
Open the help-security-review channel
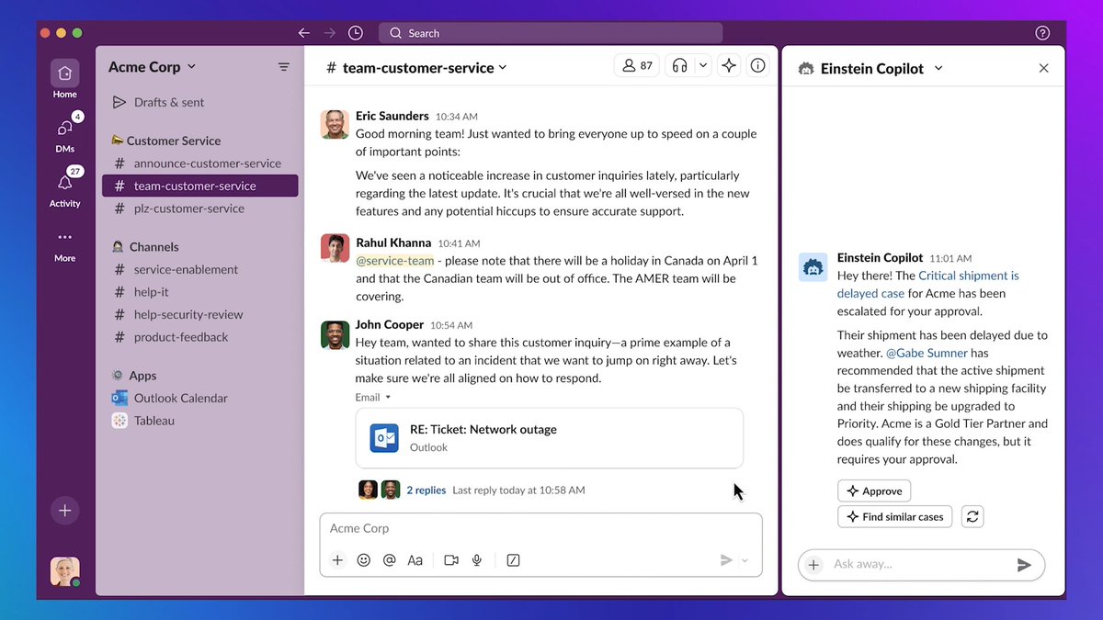click(199, 314)
